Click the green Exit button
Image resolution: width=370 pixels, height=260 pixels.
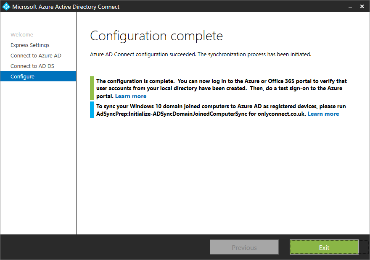click(x=324, y=247)
